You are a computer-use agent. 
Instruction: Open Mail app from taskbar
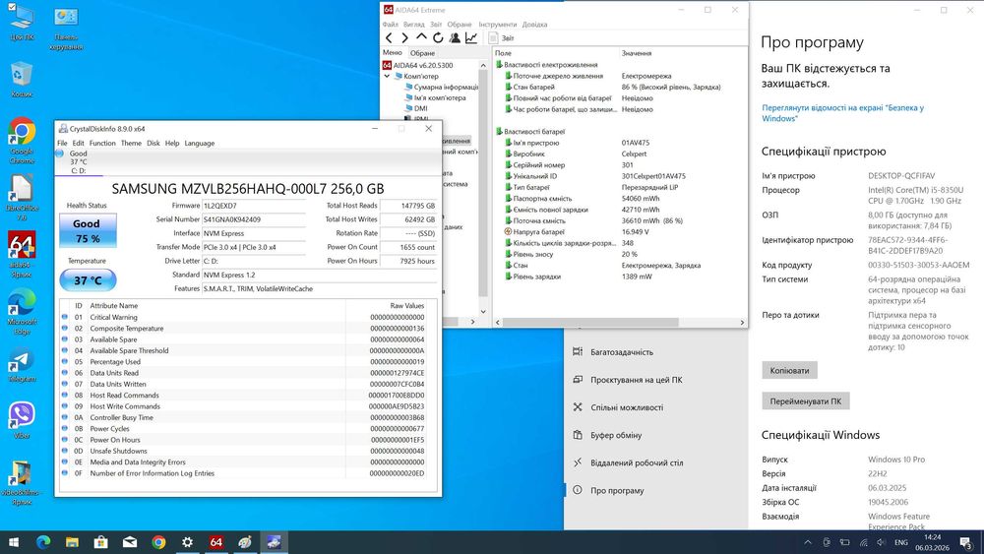pyautogui.click(x=130, y=542)
